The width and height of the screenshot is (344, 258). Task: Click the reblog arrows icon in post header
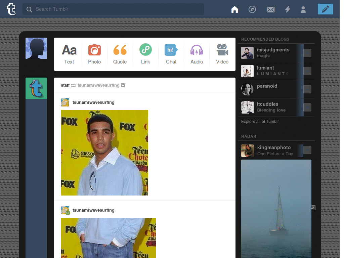pos(74,86)
